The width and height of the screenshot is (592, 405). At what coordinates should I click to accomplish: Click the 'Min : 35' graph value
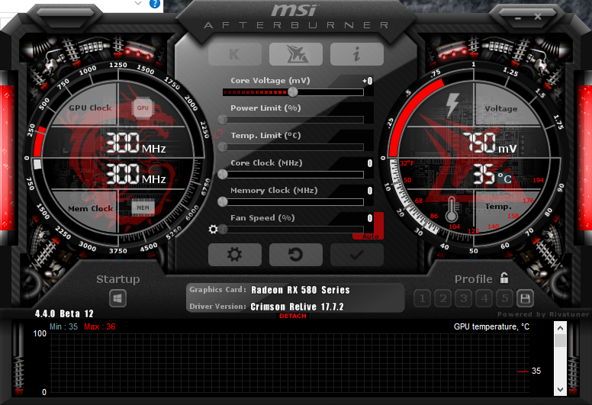coord(64,327)
